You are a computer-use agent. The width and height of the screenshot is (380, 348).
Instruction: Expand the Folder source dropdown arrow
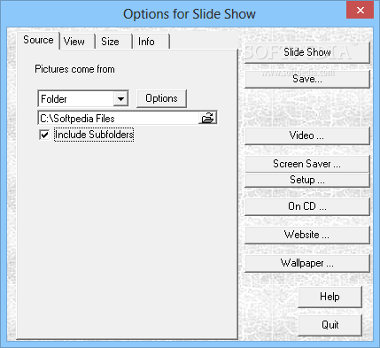click(x=120, y=98)
